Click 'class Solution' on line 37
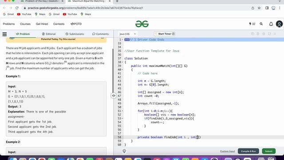The width and height of the screenshot is (284, 160). [x=136, y=58]
